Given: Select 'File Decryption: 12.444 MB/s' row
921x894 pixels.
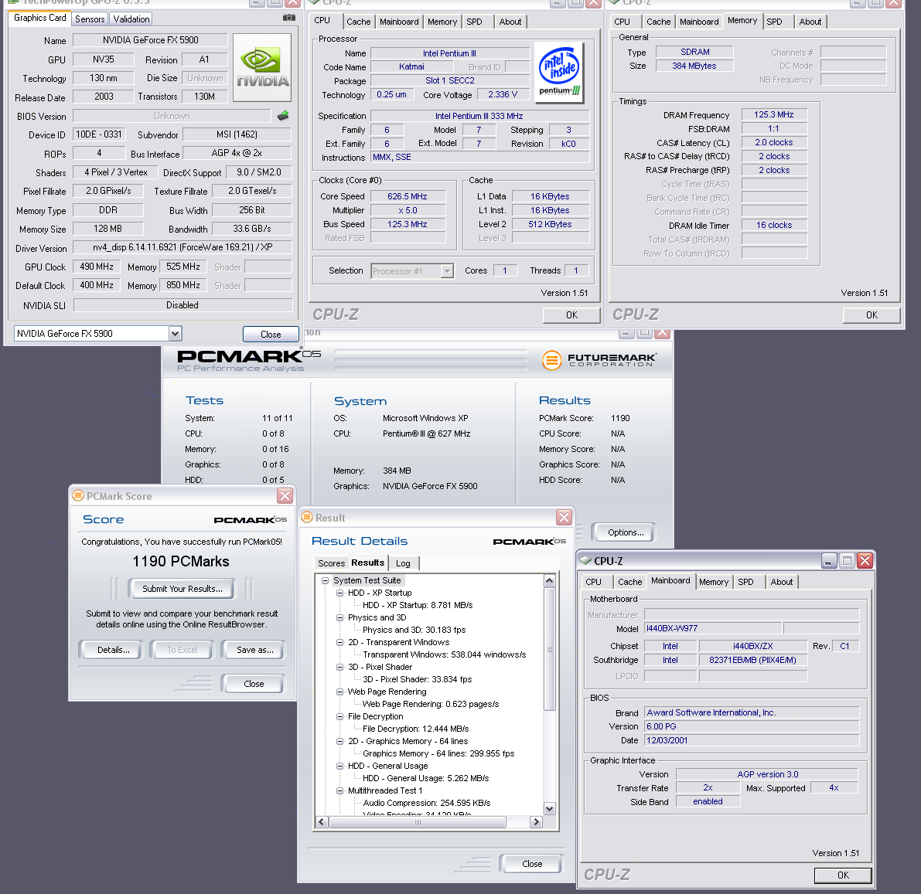Looking at the screenshot, I should (415, 729).
